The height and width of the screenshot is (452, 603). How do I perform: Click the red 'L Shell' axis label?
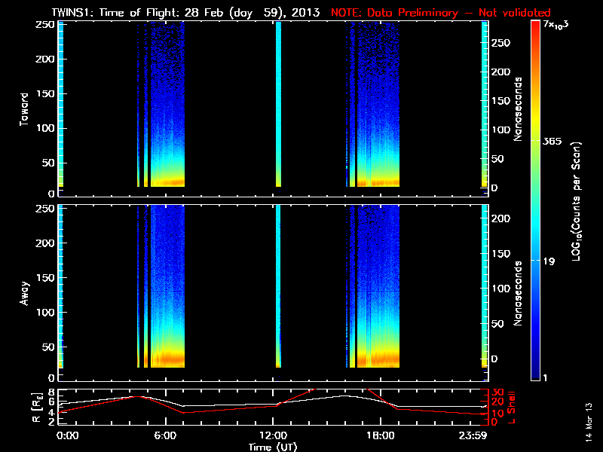[512, 407]
